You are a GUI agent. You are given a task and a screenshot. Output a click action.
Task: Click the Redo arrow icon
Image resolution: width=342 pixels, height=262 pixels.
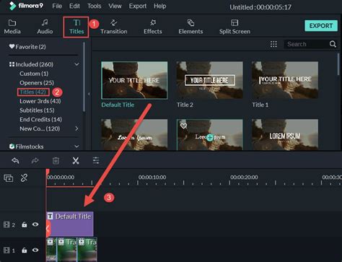tap(35, 160)
